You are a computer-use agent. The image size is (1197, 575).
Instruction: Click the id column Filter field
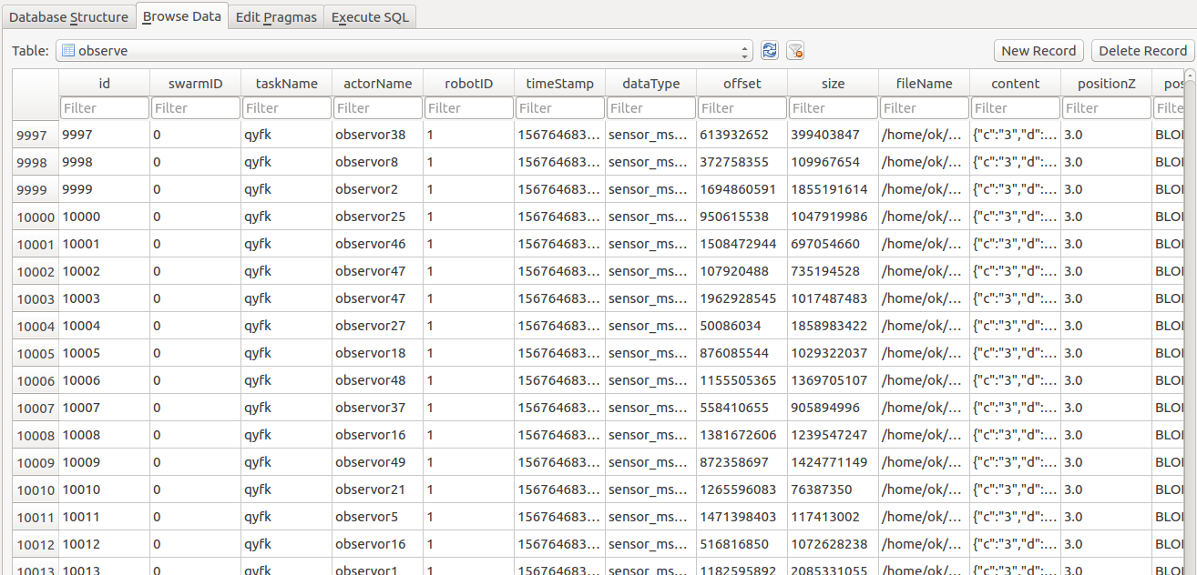click(104, 107)
